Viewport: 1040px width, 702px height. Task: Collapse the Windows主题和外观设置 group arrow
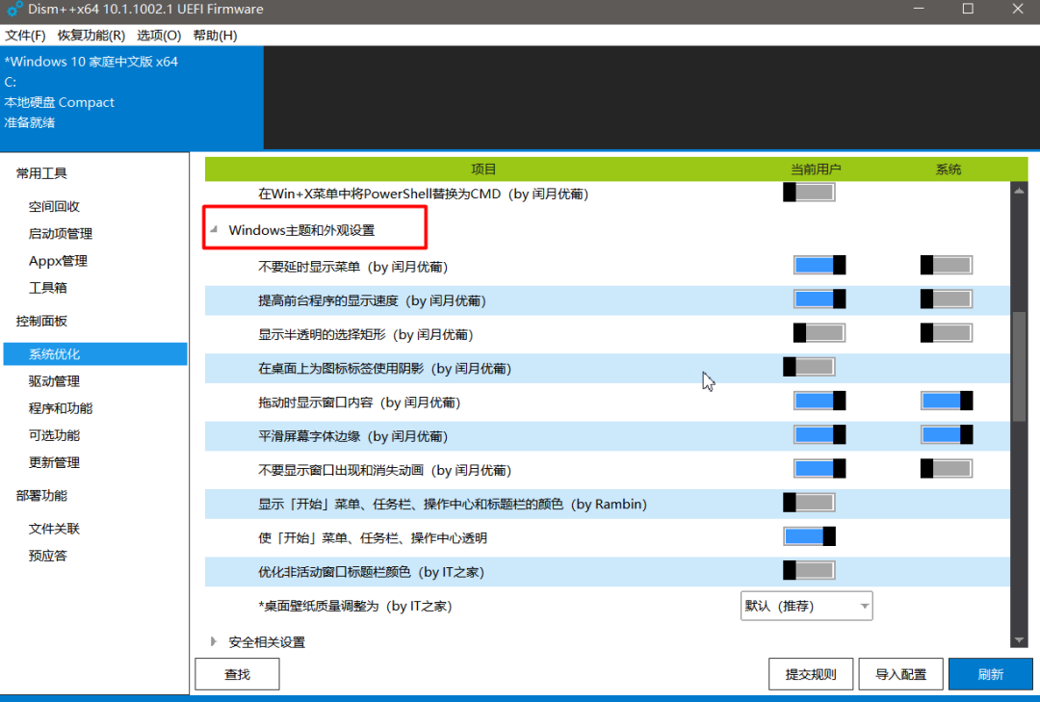214,229
